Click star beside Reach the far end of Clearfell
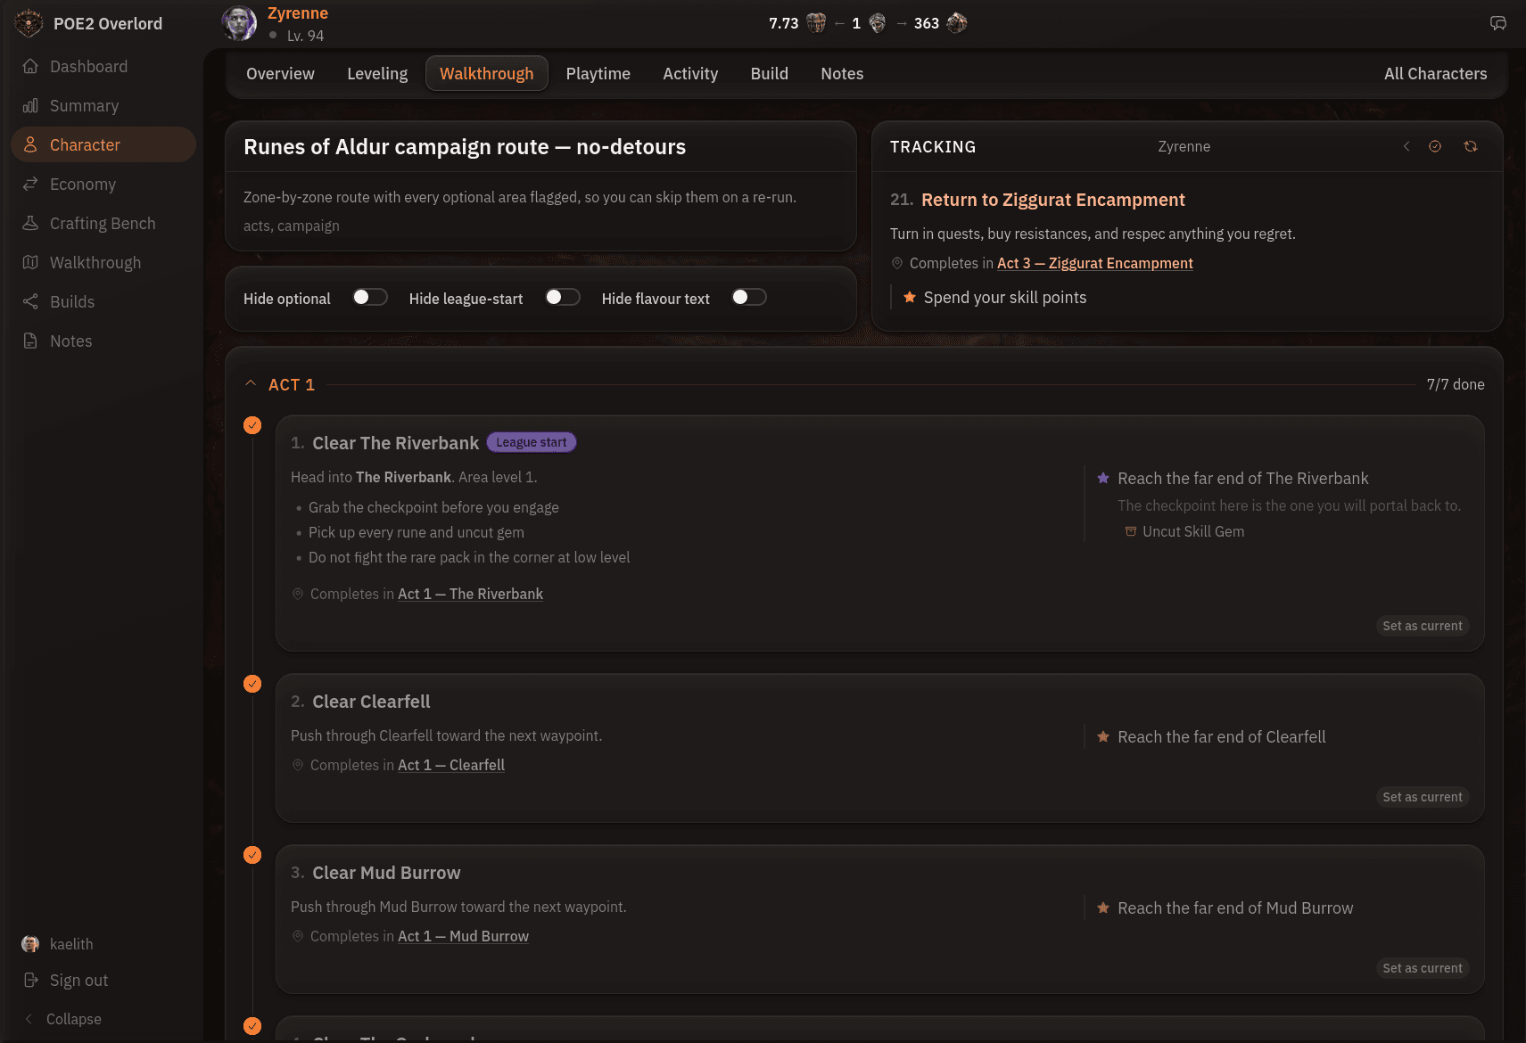1526x1043 pixels. click(1103, 736)
